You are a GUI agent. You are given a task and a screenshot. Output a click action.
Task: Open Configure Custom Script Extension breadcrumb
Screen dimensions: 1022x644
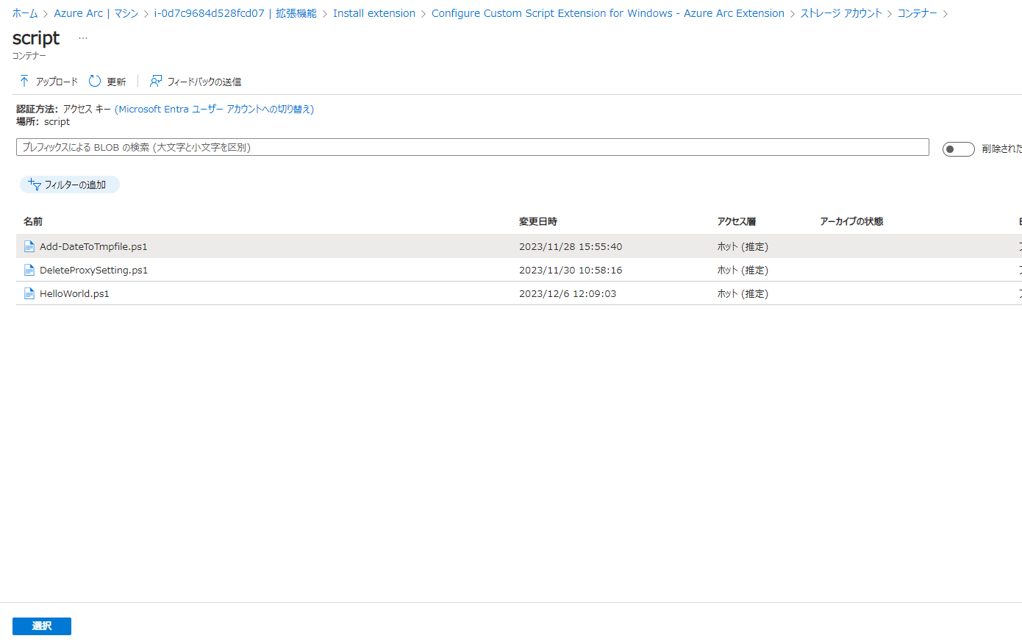(608, 13)
